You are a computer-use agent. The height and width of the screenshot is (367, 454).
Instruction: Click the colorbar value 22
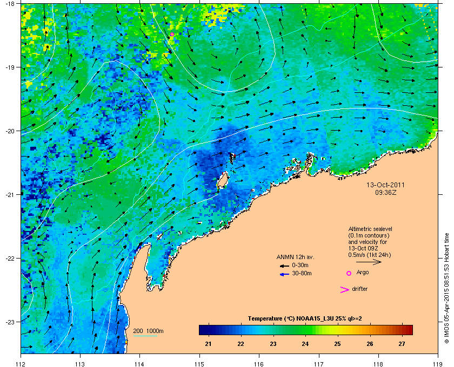[241, 344]
